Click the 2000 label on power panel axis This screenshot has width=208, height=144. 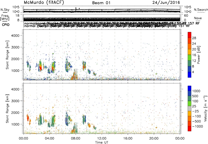pyautogui.click(x=15, y=59)
